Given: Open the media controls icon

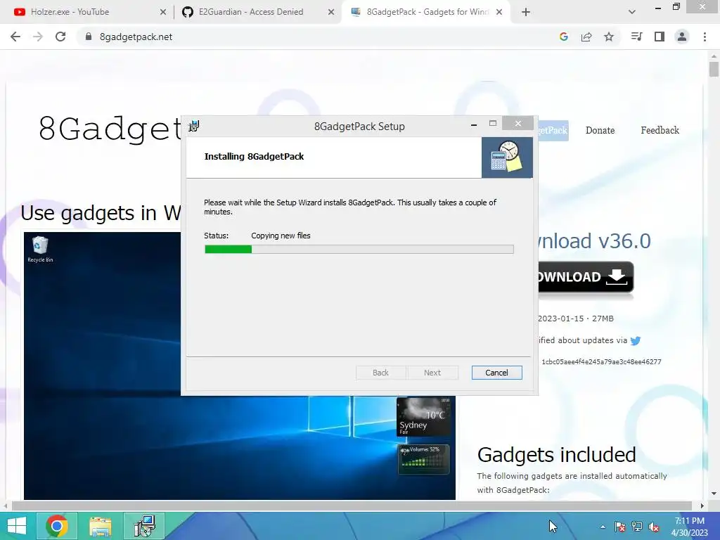Looking at the screenshot, I should 636,37.
